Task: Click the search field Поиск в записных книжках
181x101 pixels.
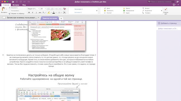Action: coord(161,2)
